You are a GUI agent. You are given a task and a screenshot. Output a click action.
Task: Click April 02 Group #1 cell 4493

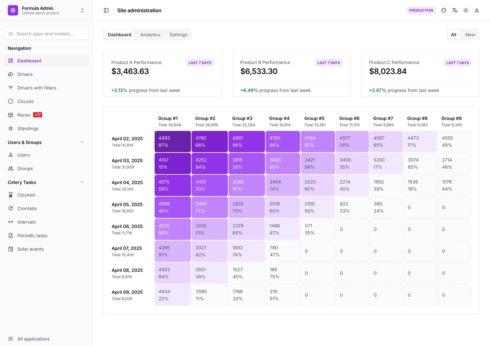pos(173,142)
